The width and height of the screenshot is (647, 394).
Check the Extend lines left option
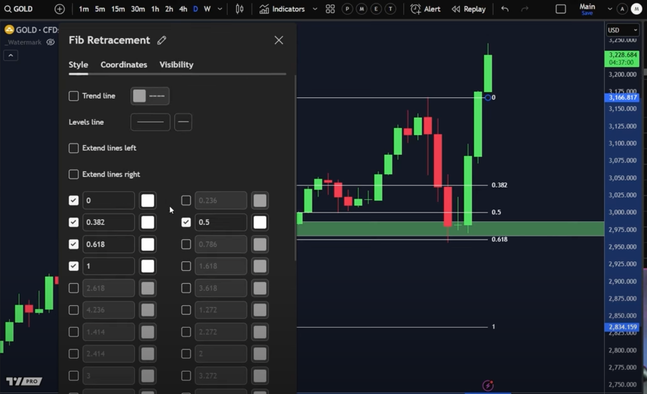click(x=73, y=148)
